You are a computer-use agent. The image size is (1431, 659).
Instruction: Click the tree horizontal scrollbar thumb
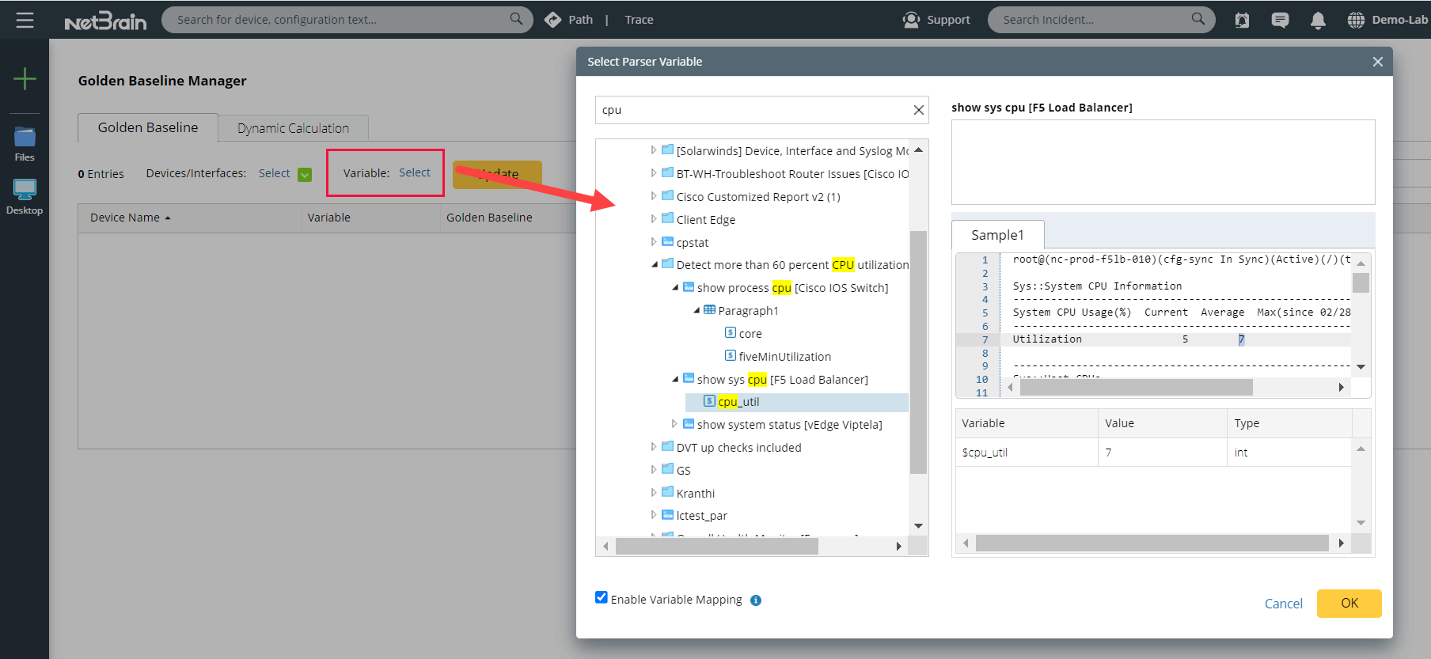716,546
